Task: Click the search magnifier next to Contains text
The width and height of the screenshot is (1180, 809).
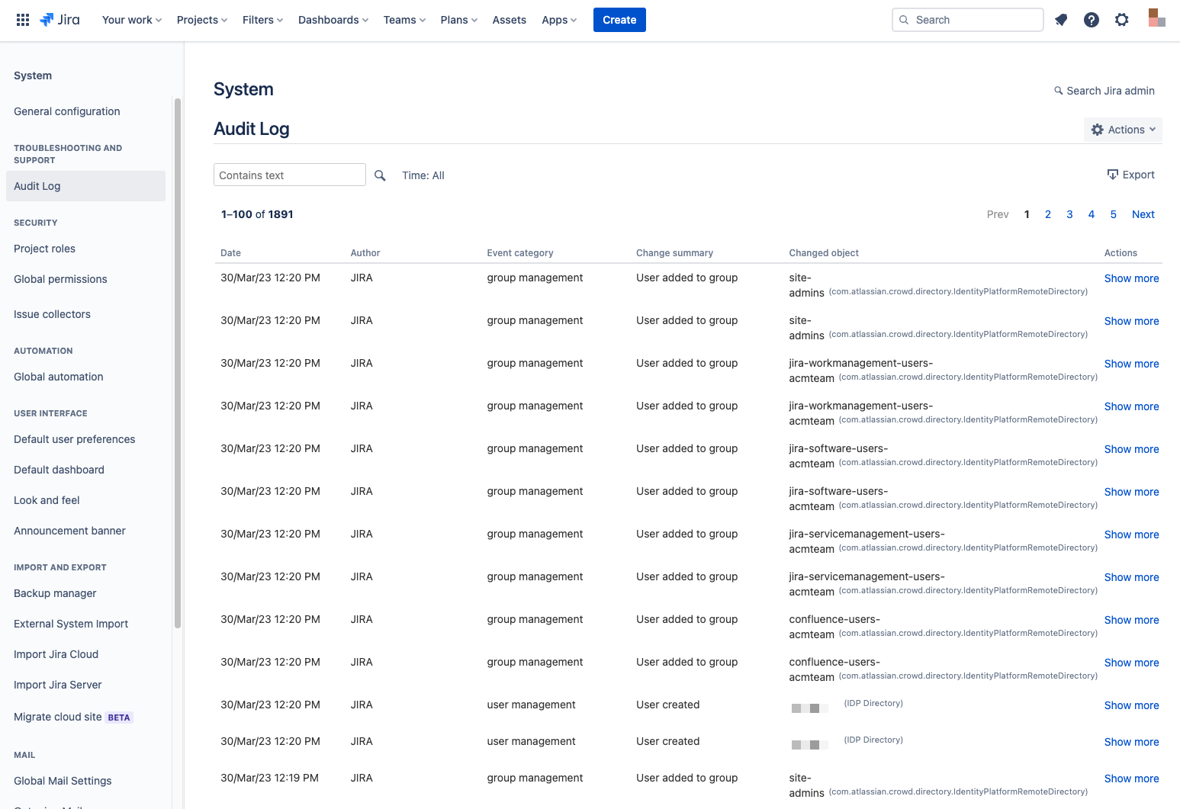Action: [380, 175]
